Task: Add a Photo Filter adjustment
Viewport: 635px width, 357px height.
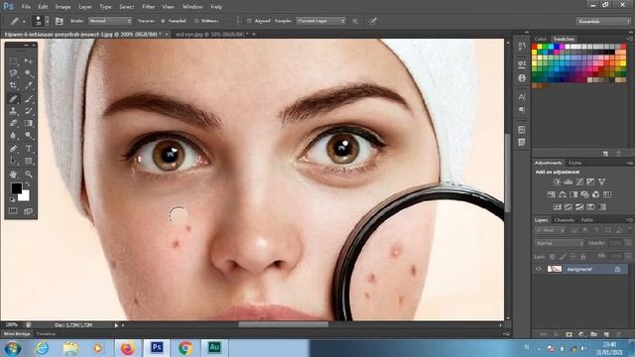Action: pos(584,194)
